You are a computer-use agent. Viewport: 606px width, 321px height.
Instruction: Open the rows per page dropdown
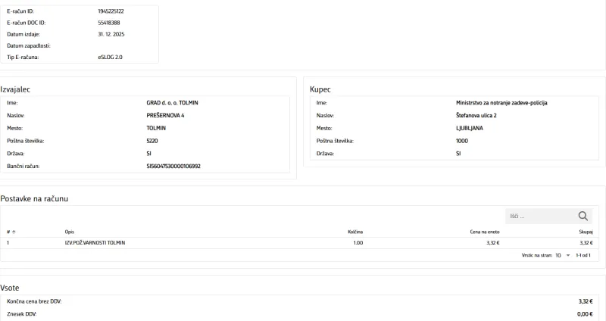[561, 256]
